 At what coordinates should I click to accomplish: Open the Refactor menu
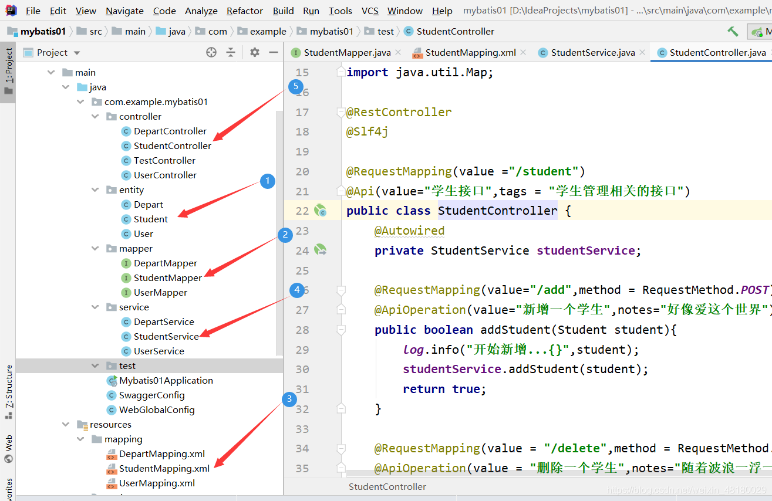tap(244, 11)
